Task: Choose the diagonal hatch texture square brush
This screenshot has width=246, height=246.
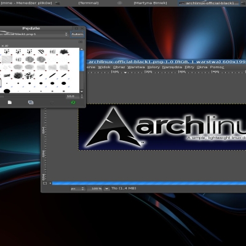Action: pyautogui.click(x=7, y=60)
